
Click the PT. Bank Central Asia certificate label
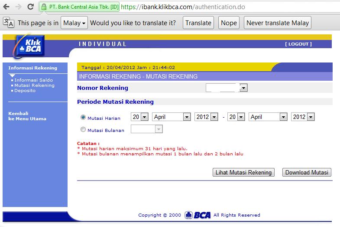(84, 7)
